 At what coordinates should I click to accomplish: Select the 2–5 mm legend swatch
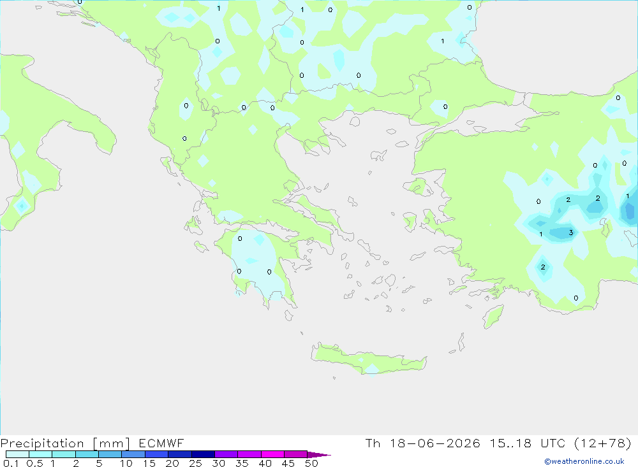87,454
